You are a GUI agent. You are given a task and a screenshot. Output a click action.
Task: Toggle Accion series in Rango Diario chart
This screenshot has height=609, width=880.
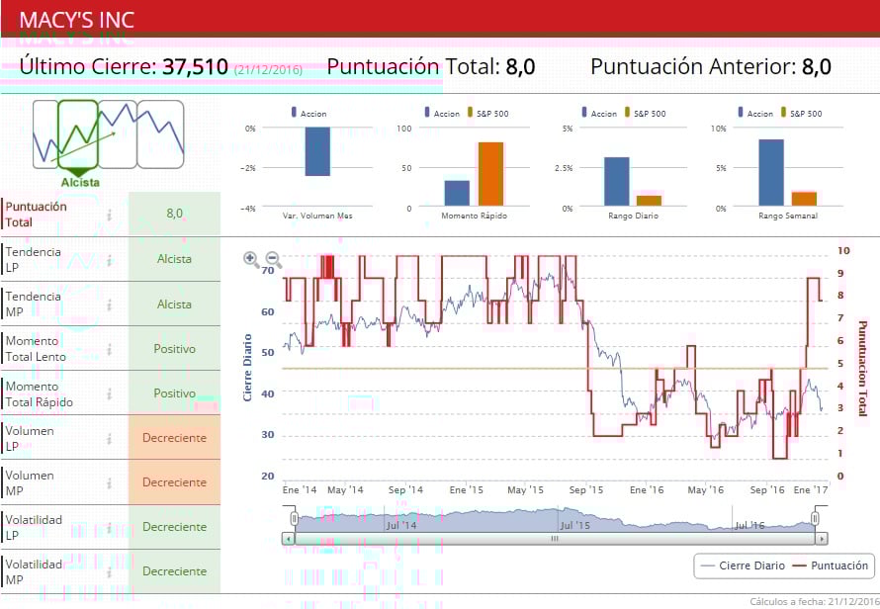pyautogui.click(x=599, y=113)
